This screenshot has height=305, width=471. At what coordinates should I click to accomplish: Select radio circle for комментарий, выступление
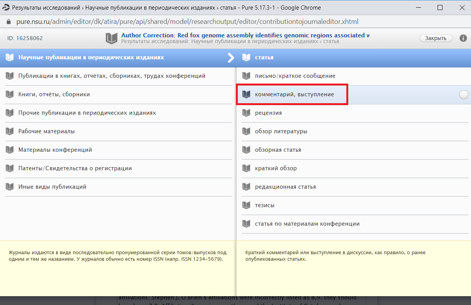point(464,95)
